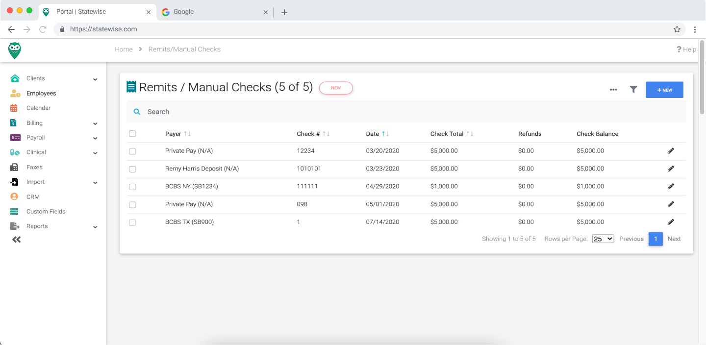The width and height of the screenshot is (706, 345).
Task: Edit the BCBS NY row pencil
Action: click(671, 186)
